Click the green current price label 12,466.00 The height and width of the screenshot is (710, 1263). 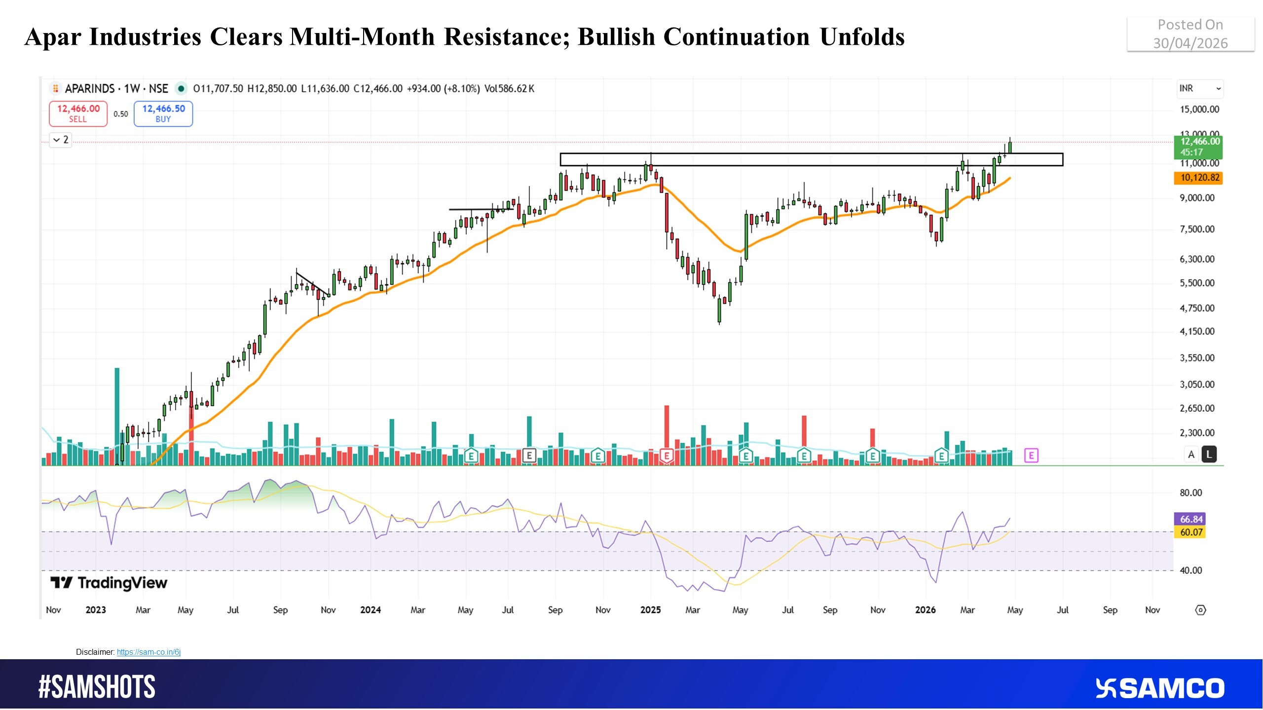(x=1198, y=147)
